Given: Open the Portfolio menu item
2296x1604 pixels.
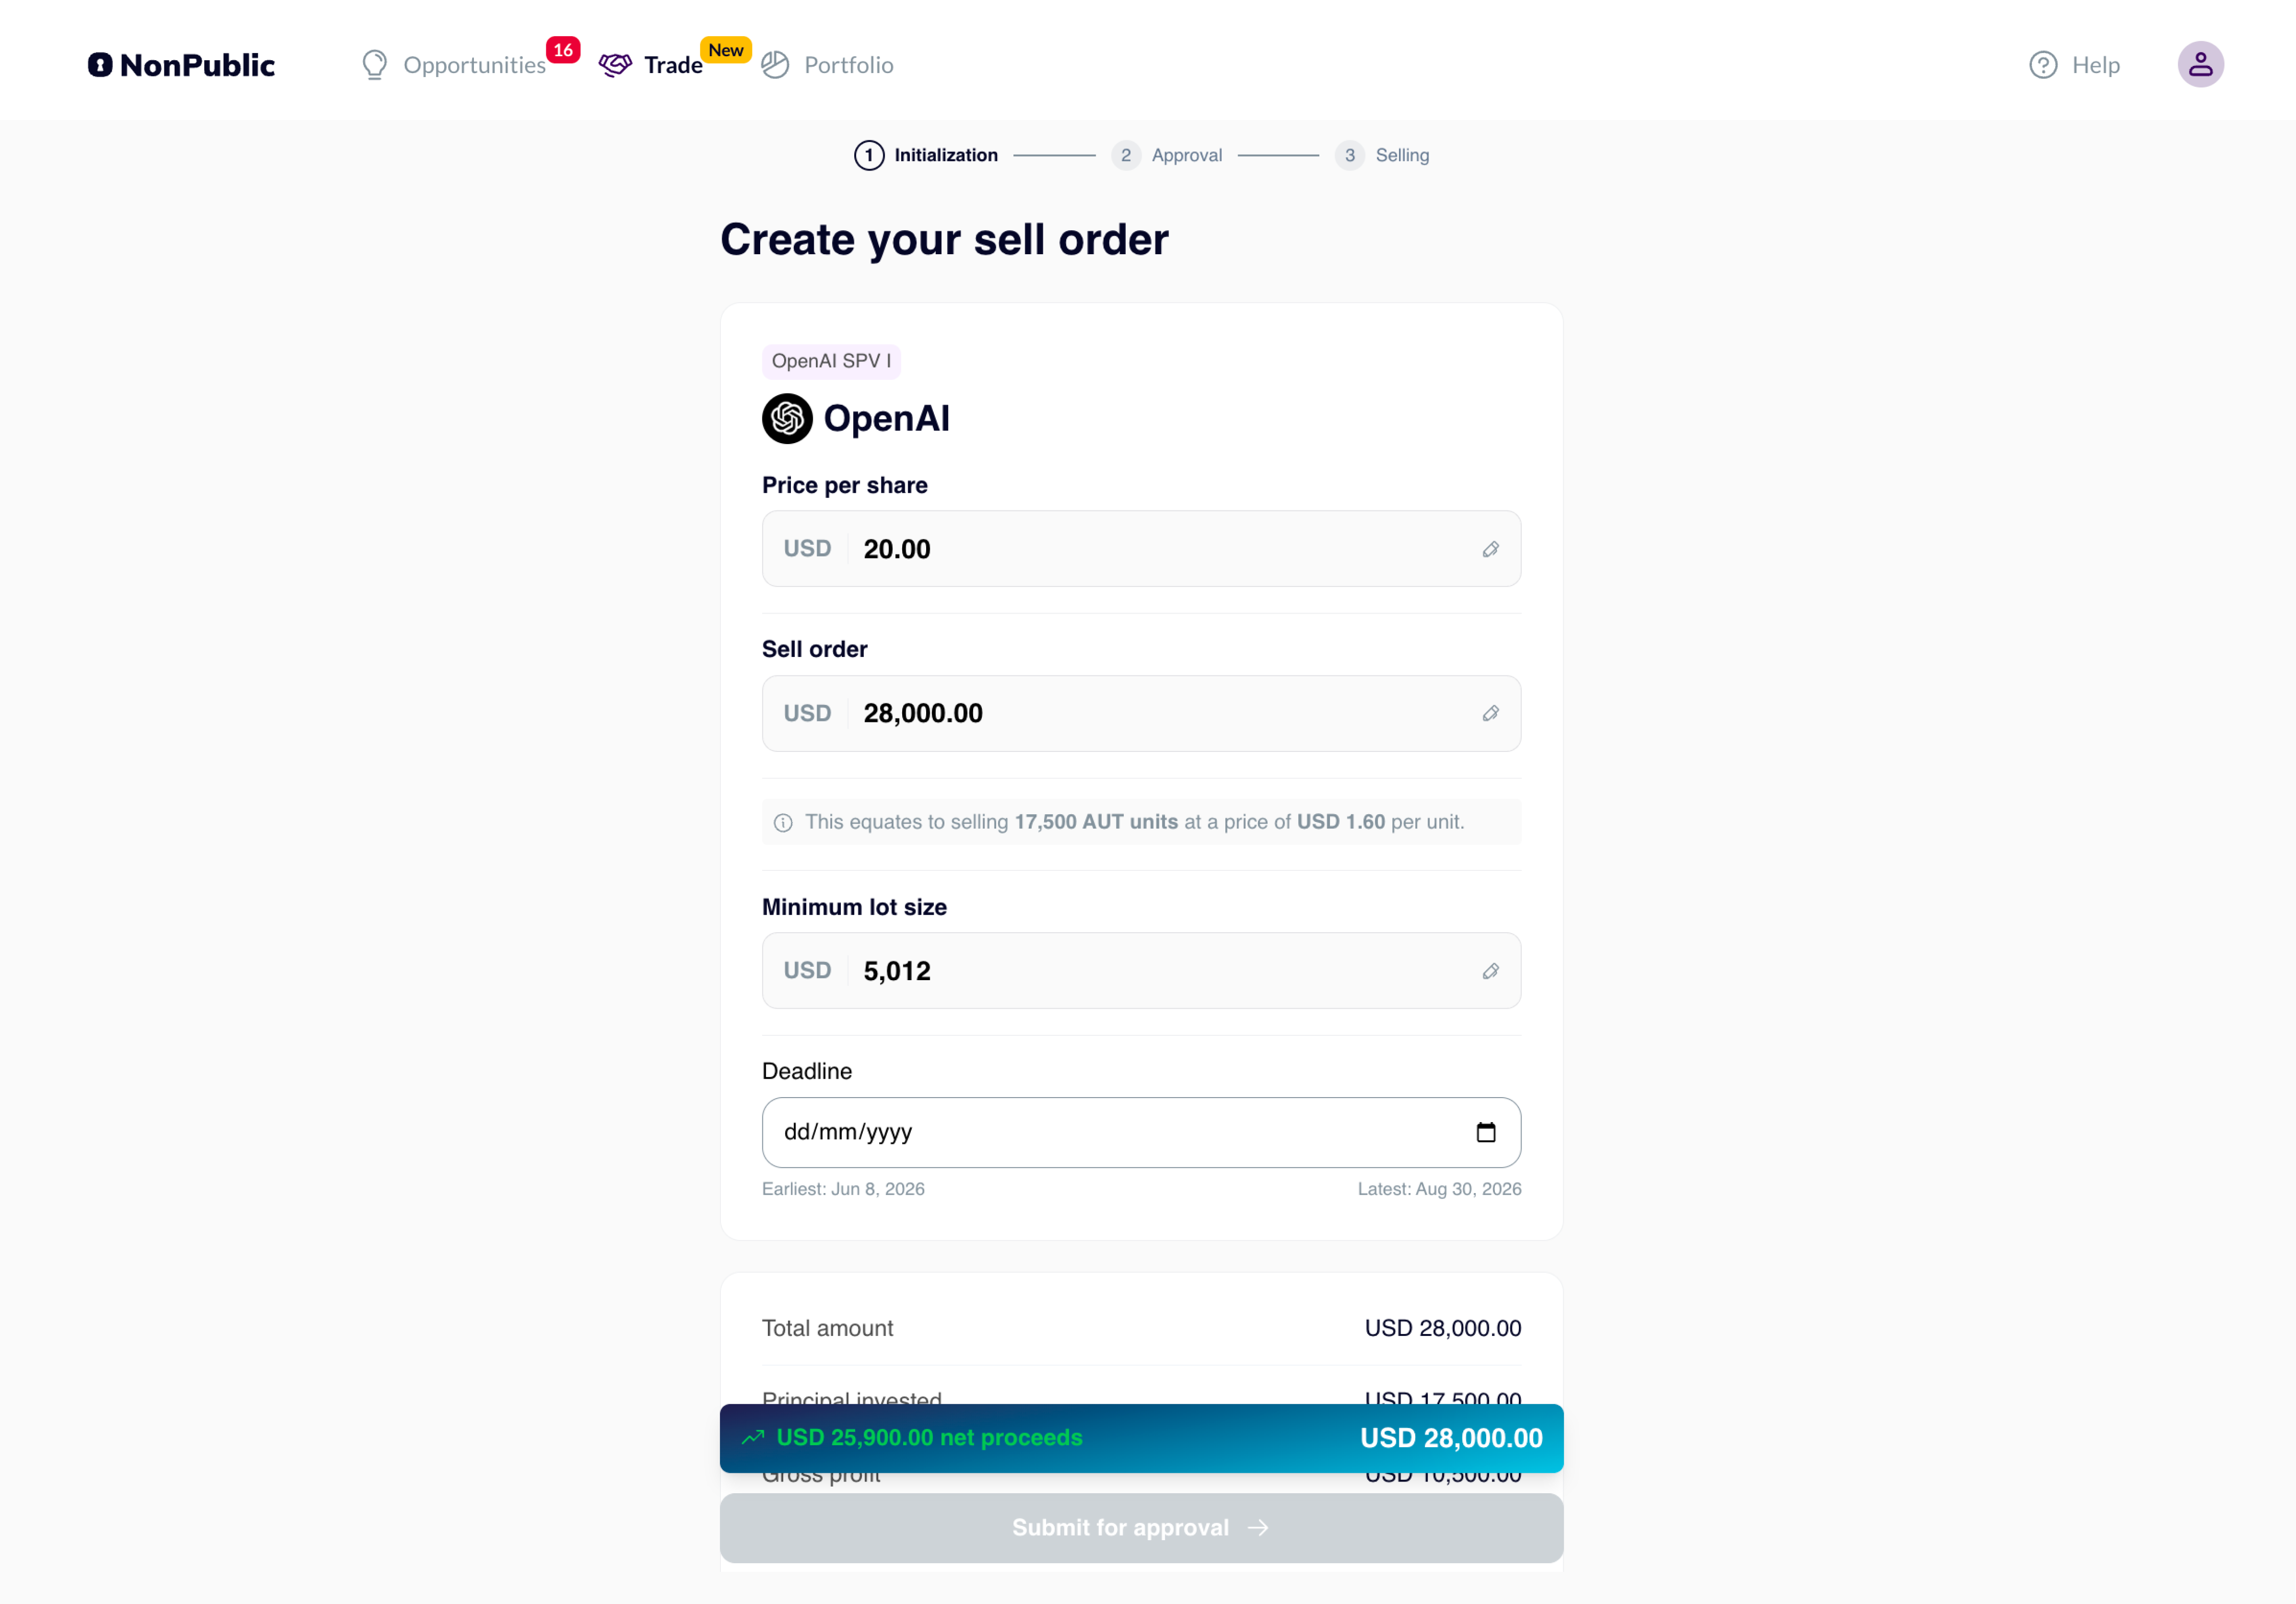Looking at the screenshot, I should tap(848, 65).
